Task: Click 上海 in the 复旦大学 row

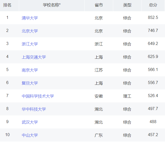Action: point(99,83)
